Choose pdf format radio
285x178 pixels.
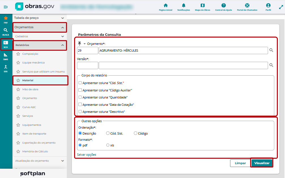tap(80, 145)
